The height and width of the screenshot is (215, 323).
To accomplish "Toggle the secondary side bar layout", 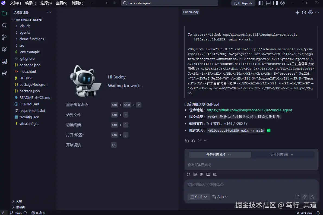I will [x=275, y=3].
